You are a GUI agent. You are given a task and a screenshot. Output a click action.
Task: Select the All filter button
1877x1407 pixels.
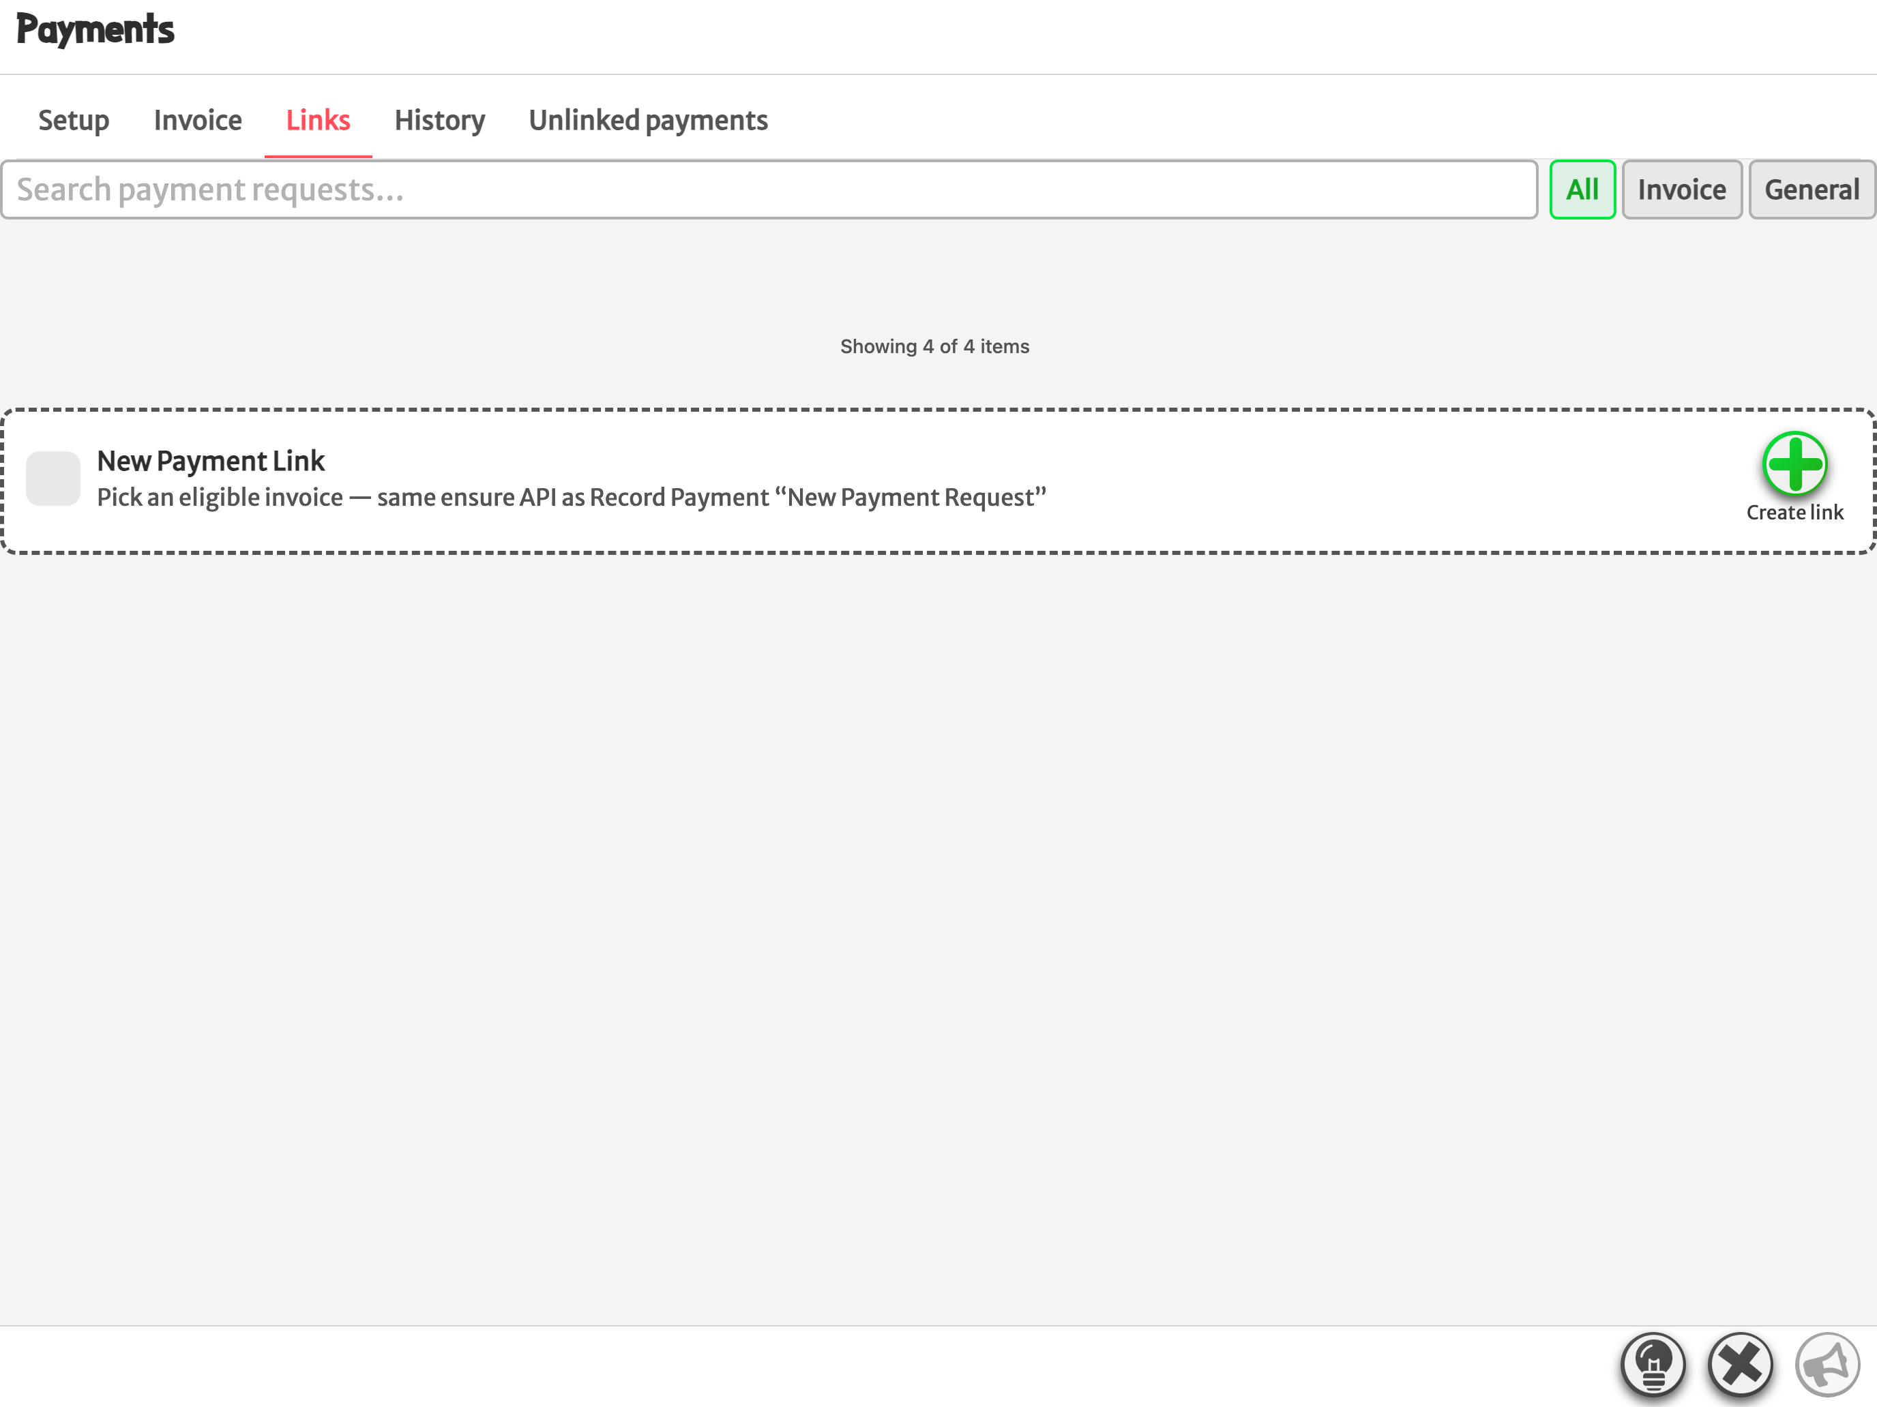(1582, 190)
